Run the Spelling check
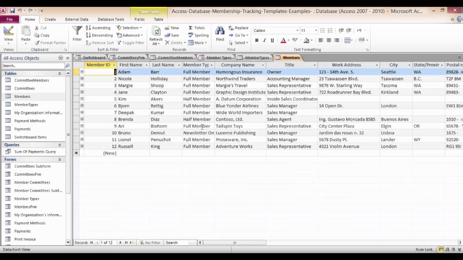463x260 pixels. point(198,35)
